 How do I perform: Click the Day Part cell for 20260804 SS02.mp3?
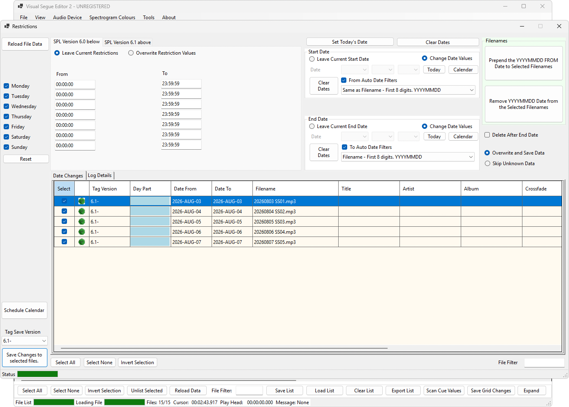[150, 211]
